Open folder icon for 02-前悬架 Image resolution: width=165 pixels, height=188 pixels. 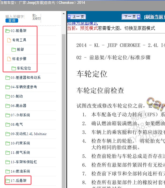[x=8, y=31]
